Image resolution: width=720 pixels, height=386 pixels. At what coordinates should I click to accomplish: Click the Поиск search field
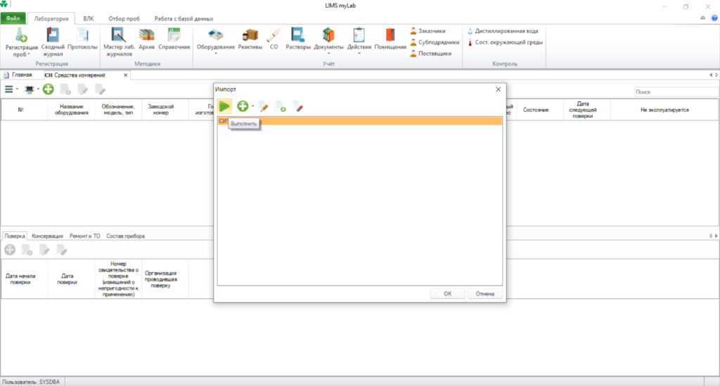coord(676,92)
